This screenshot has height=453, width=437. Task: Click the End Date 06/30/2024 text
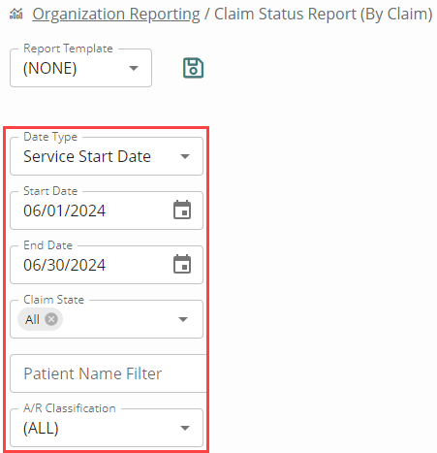pos(64,265)
